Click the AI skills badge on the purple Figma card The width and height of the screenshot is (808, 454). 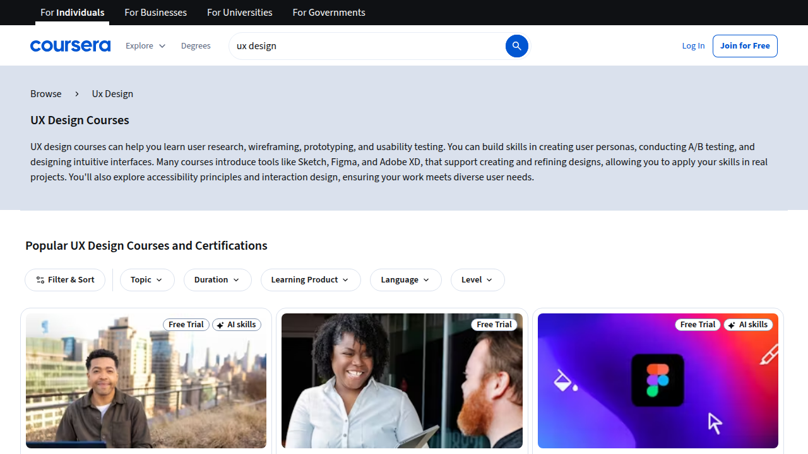point(748,324)
